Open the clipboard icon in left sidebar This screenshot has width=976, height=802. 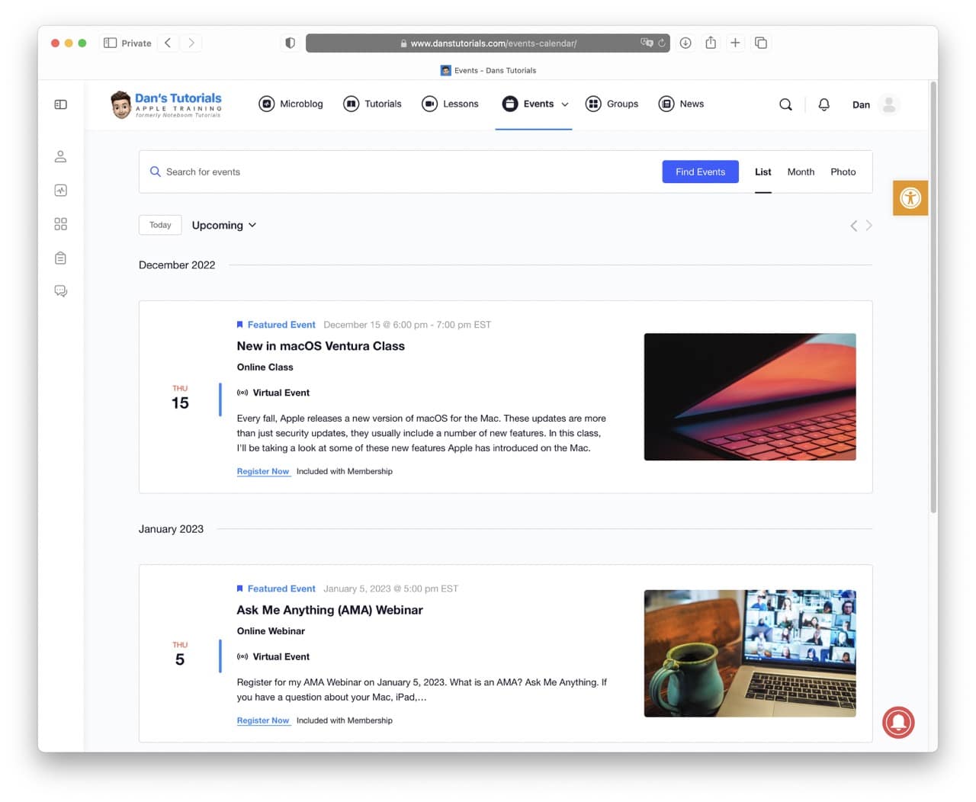click(x=61, y=258)
